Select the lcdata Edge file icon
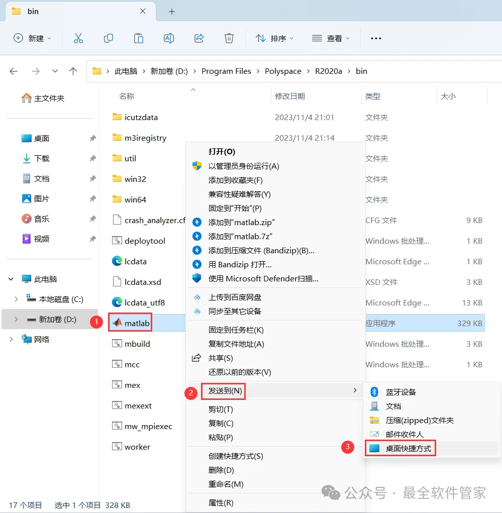This screenshot has height=513, width=502. coord(117,261)
